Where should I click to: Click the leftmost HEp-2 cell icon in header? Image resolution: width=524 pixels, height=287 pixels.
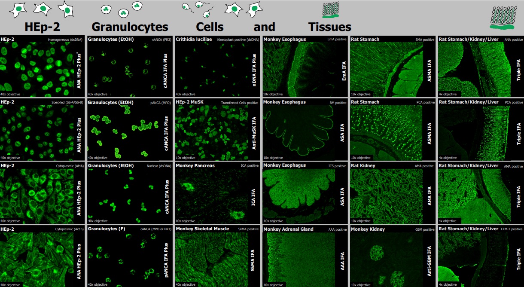[x=19, y=9]
